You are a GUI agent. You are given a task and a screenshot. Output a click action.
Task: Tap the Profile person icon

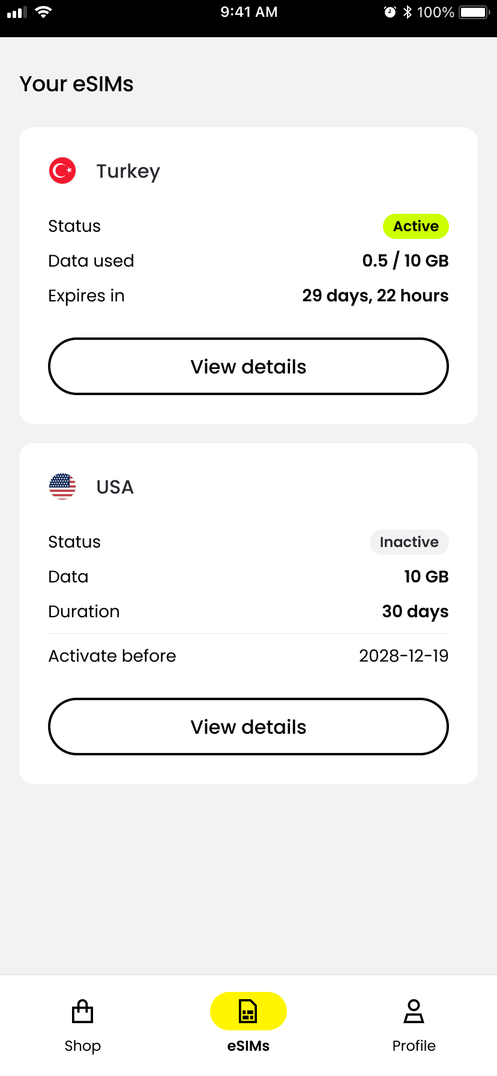414,1011
